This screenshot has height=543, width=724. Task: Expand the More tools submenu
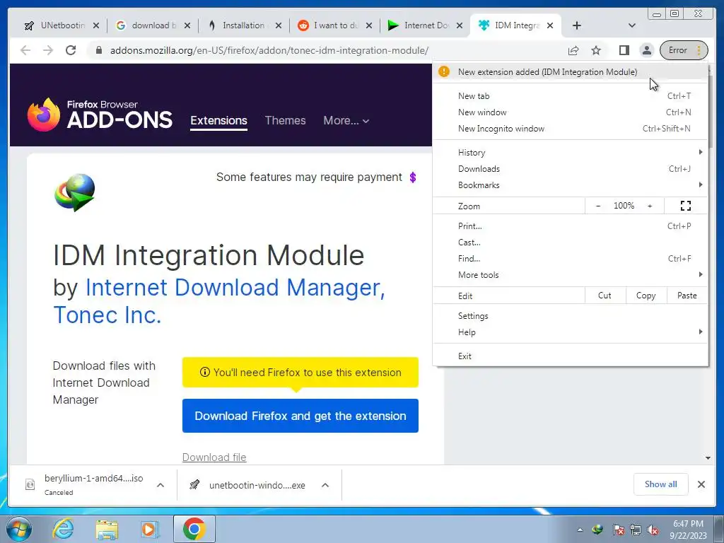tap(571, 275)
